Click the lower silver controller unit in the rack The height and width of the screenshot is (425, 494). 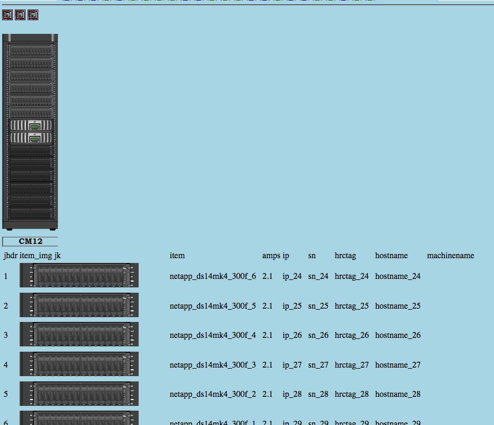click(31, 138)
